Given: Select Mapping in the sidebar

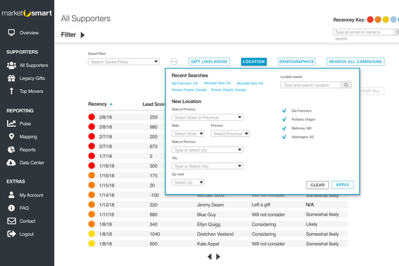Looking at the screenshot, I should tap(28, 137).
